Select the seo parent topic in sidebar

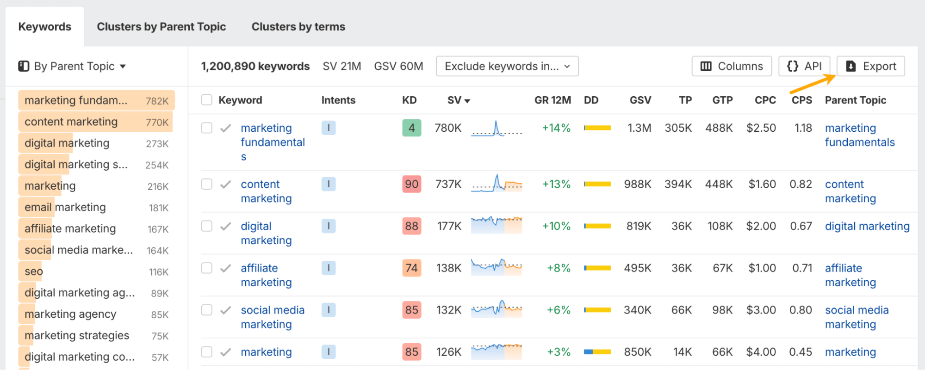34,271
